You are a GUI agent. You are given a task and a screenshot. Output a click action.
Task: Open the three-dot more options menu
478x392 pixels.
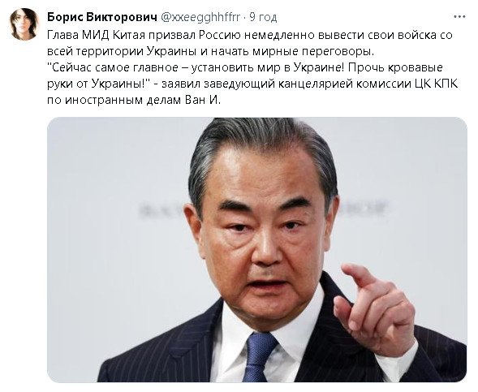tap(459, 17)
